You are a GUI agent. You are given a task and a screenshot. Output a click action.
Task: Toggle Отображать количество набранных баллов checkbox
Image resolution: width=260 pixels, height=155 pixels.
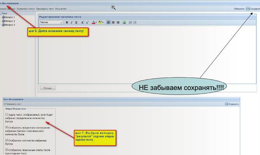(x=7, y=140)
